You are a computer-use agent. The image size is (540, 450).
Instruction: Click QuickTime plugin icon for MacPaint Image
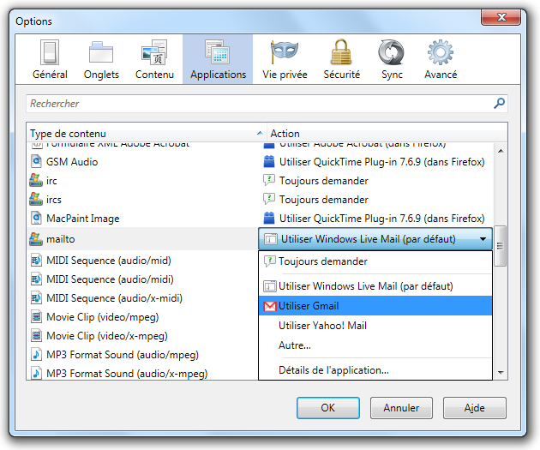269,218
